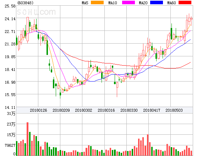Click the orange MA5 legend swatch

[97, 2]
